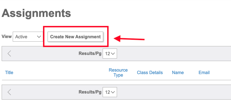Go to previous page using bottom pagination arrow

point(9,92)
